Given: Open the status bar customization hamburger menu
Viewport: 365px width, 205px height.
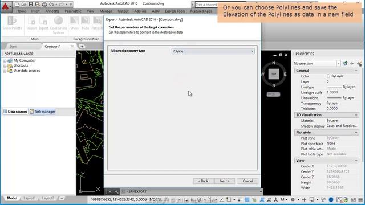Looking at the screenshot, I should tap(360, 199).
